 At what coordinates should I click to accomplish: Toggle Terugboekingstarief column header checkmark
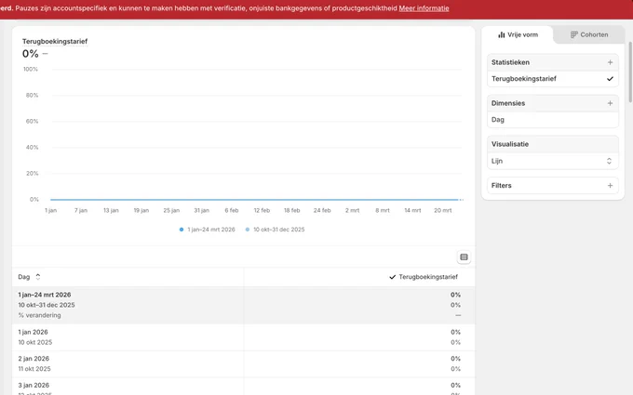coord(393,277)
